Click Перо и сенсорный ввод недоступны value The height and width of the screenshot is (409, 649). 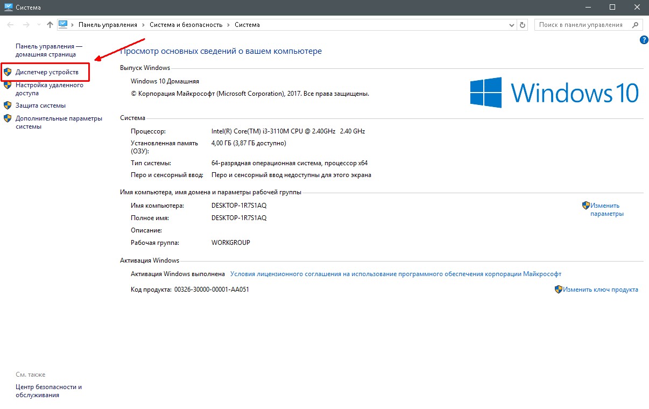(x=291, y=175)
